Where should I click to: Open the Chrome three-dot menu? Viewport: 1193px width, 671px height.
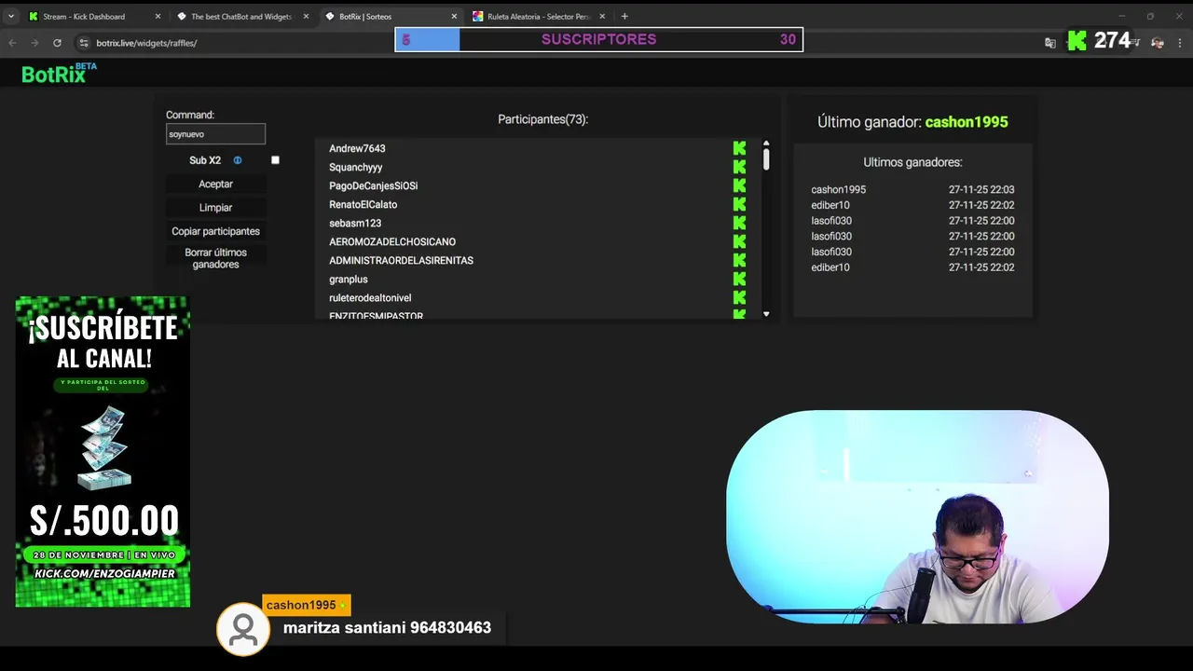point(1180,43)
